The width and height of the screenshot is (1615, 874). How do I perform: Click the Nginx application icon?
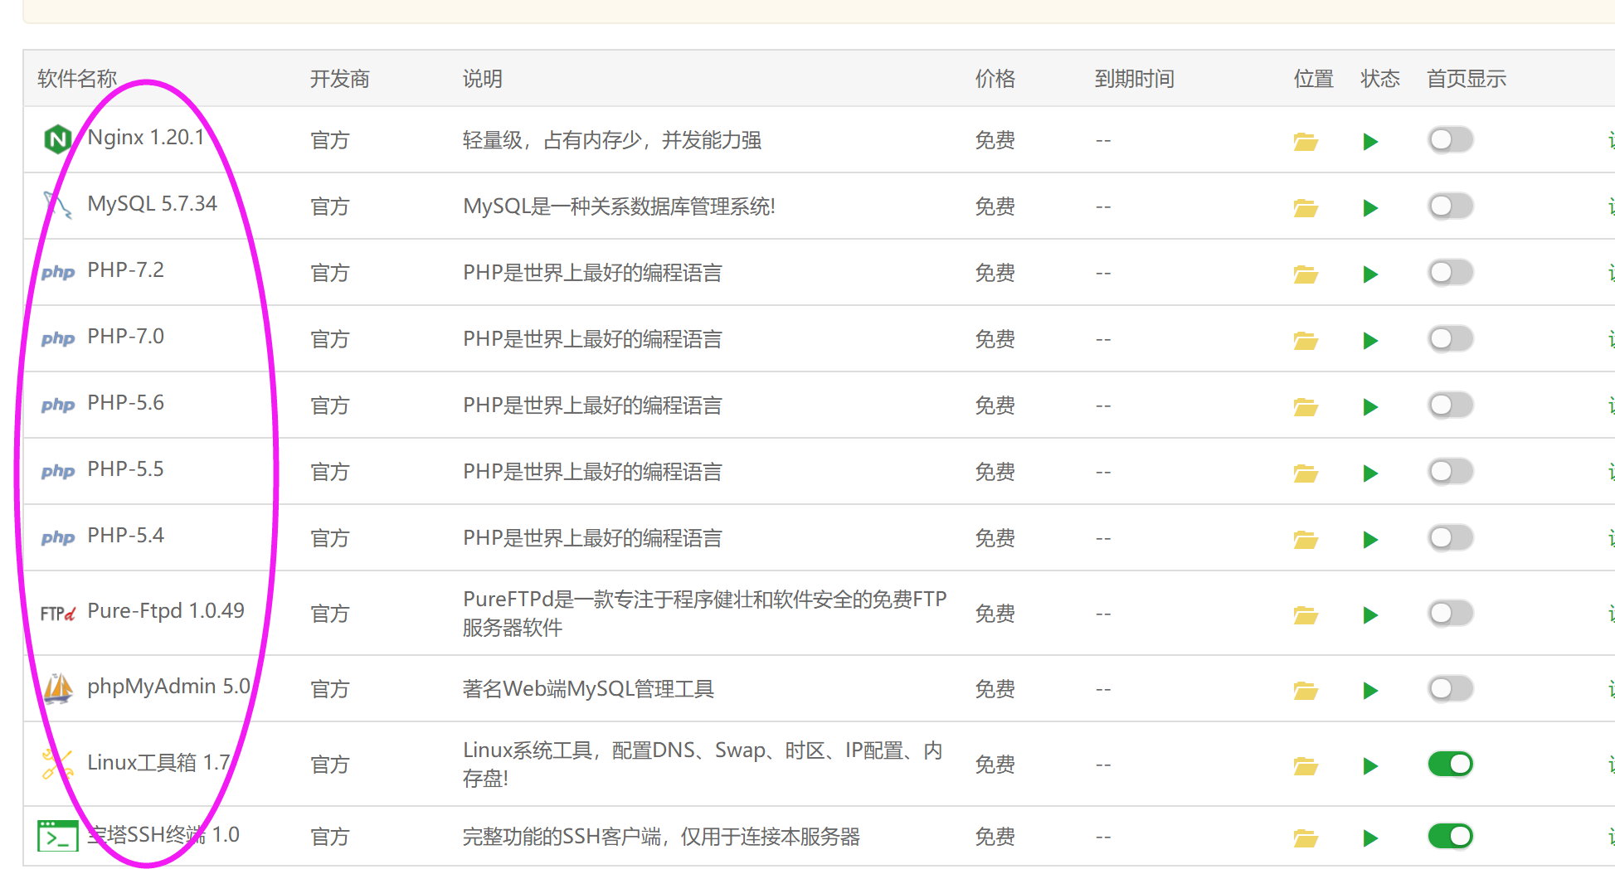pyautogui.click(x=56, y=138)
